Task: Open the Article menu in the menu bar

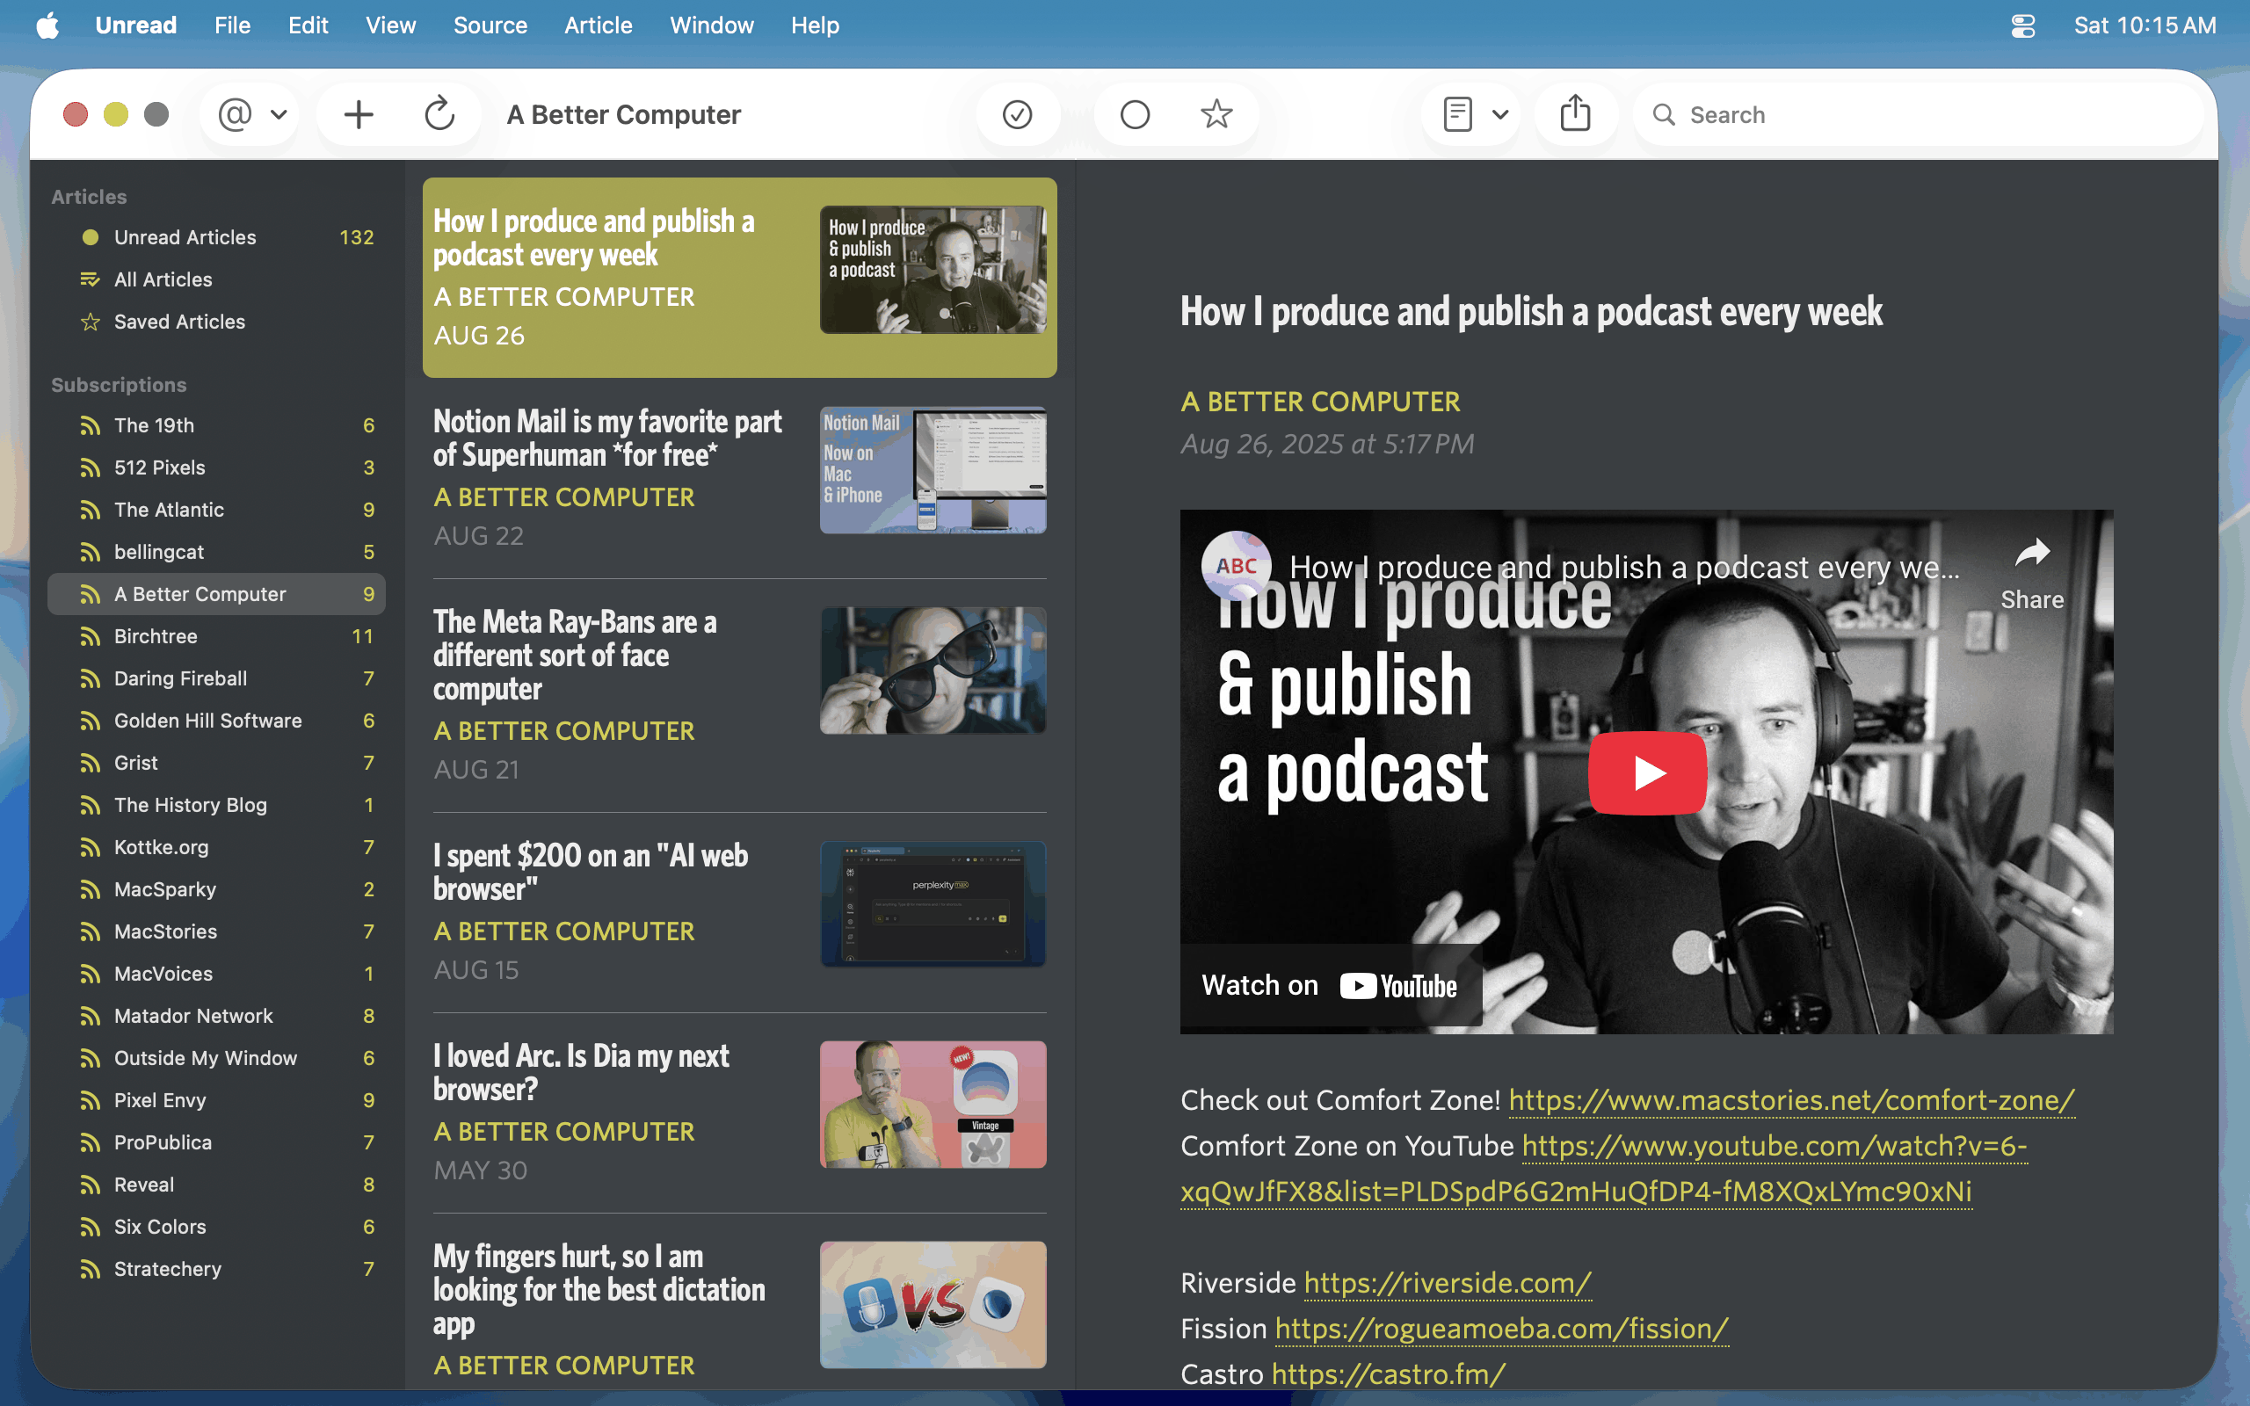Action: tap(598, 25)
